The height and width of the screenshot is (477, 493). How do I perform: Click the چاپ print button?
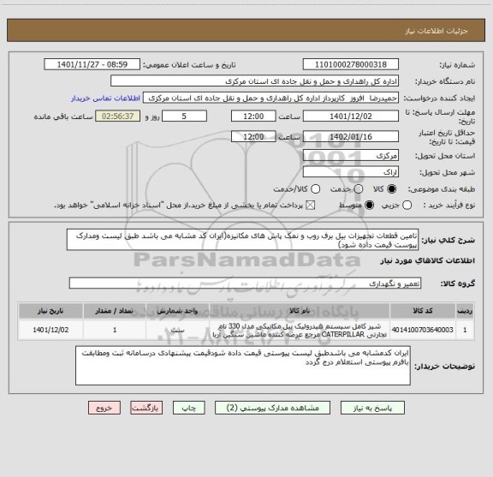[x=188, y=408]
